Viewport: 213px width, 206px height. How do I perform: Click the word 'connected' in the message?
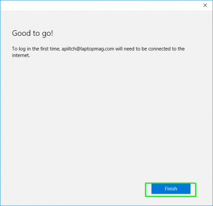(x=159, y=49)
